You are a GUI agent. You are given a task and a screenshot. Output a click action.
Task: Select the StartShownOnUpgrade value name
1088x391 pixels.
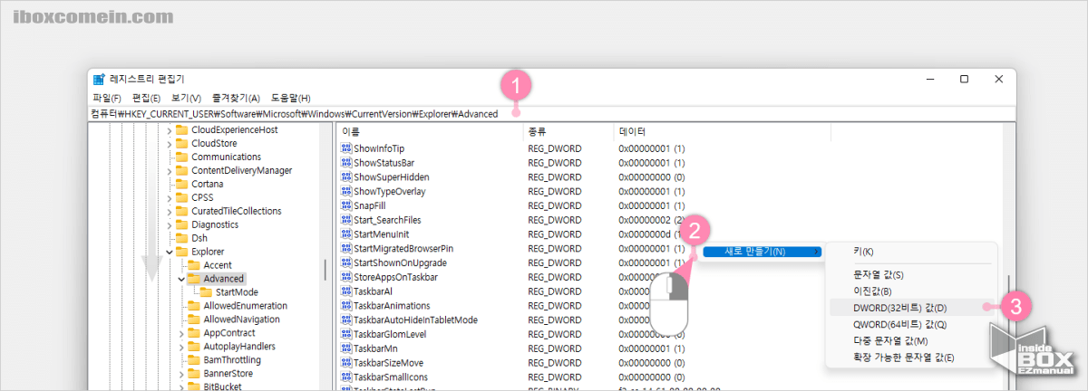400,262
